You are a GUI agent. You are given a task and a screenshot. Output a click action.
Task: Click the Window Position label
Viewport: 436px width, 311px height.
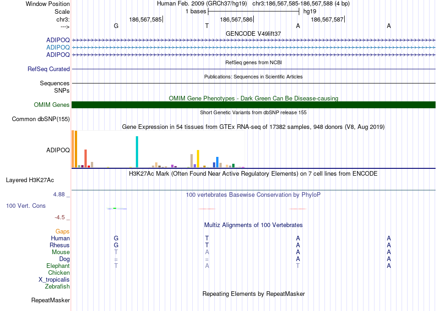pos(48,4)
